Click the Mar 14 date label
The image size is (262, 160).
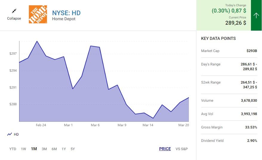(148, 125)
